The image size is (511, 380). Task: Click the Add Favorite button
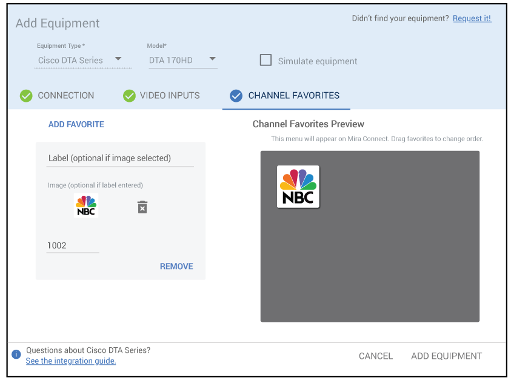coord(76,124)
